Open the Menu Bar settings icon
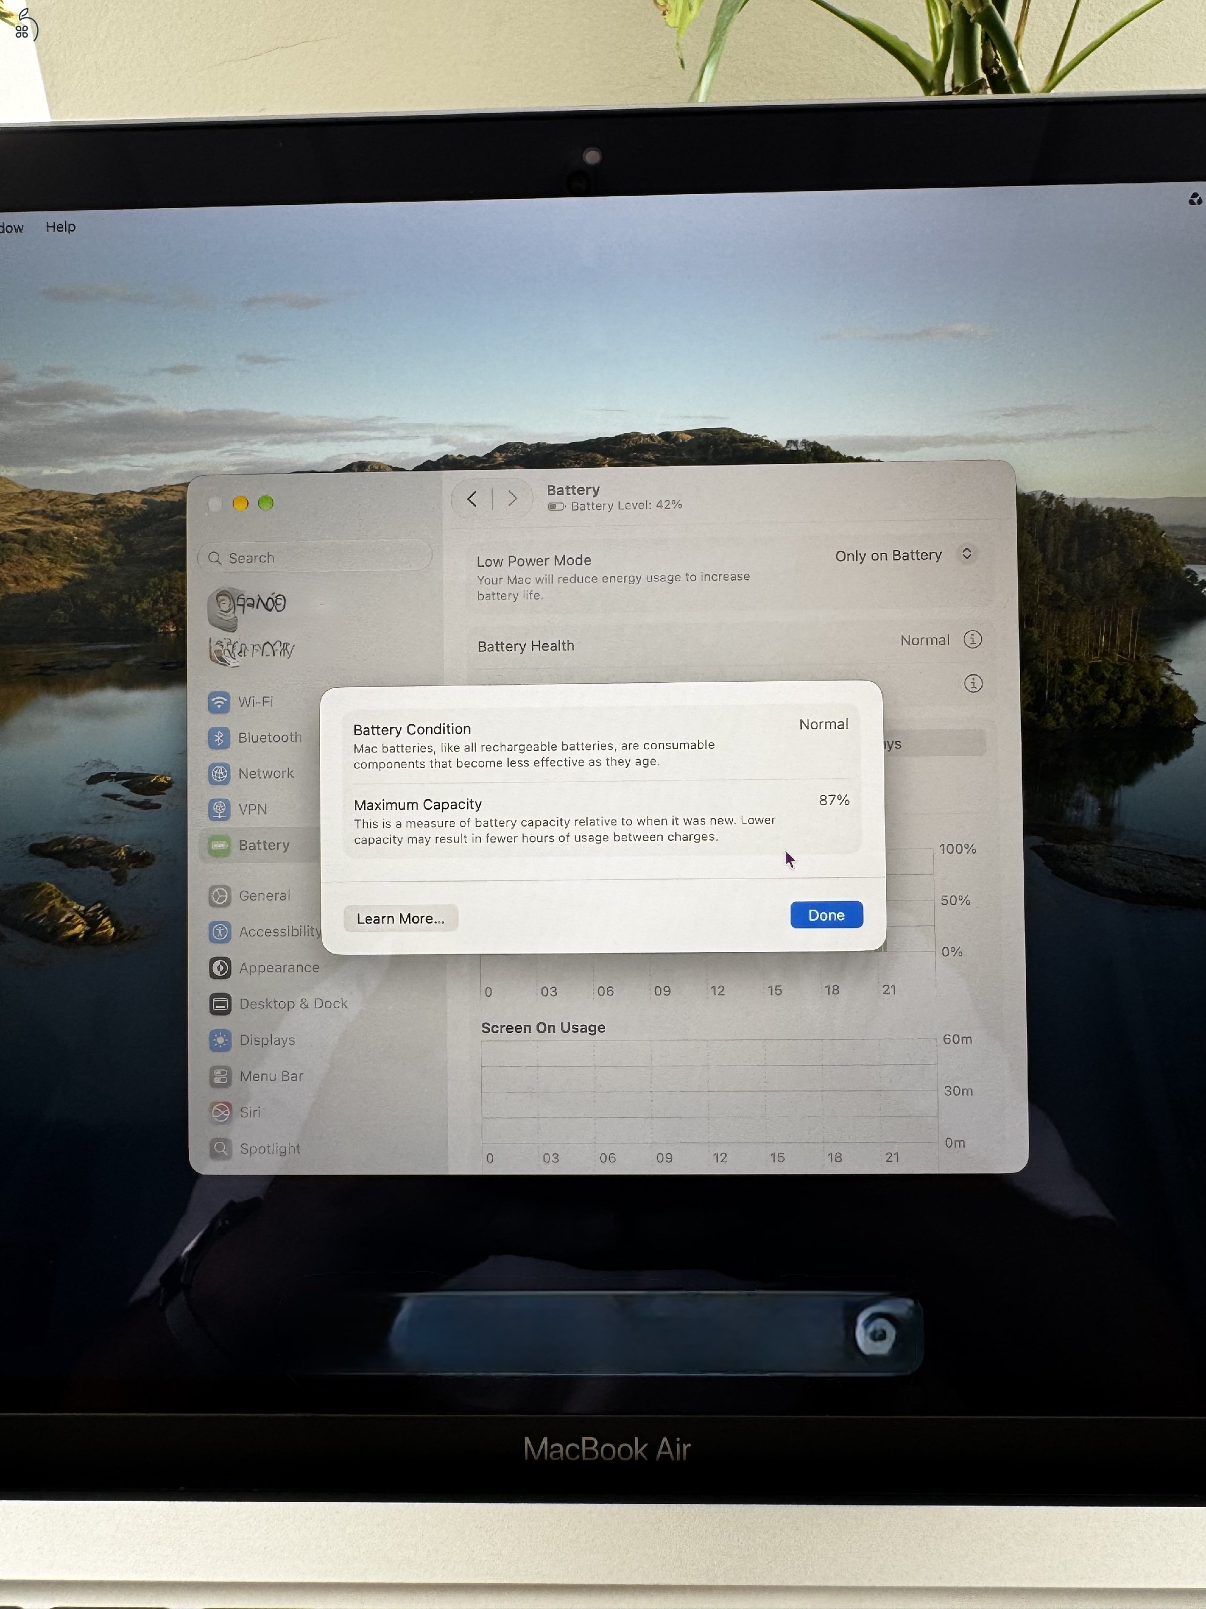1206x1609 pixels. [x=220, y=1076]
